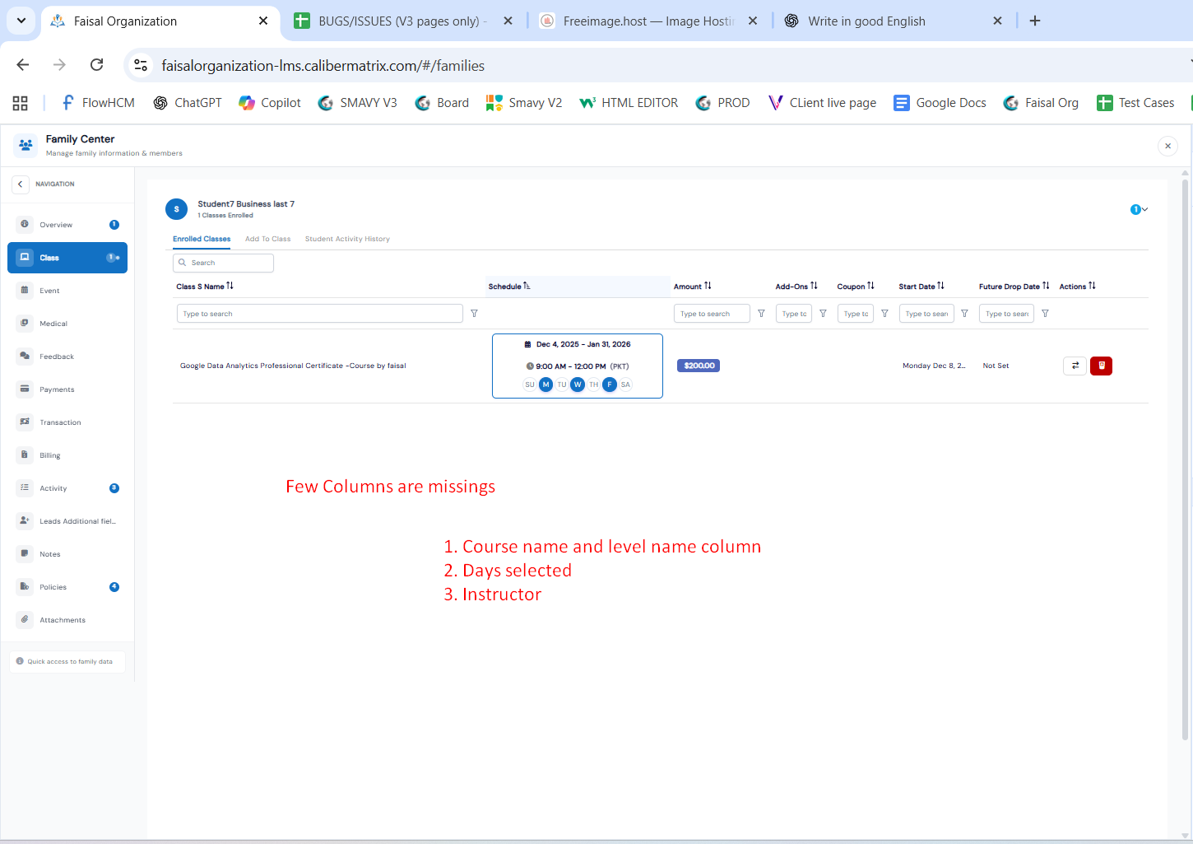Screen dimensions: 1193x844
Task: Open the Copilot bookmark
Action: 270,103
